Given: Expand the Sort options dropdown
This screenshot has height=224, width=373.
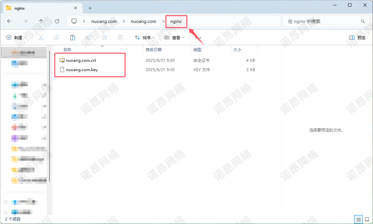Looking at the screenshot, I should pyautogui.click(x=145, y=38).
